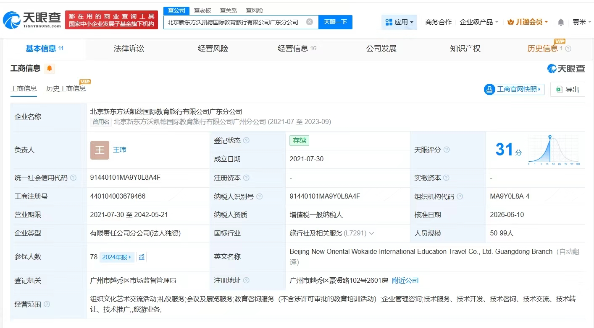594x328 pixels.
Task: Click the 天眼一下 search button
Action: pyautogui.click(x=335, y=22)
